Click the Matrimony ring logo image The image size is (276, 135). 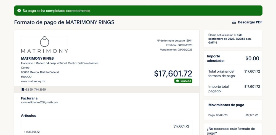point(44,44)
